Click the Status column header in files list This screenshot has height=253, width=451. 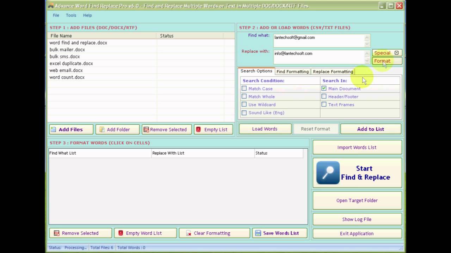click(190, 35)
